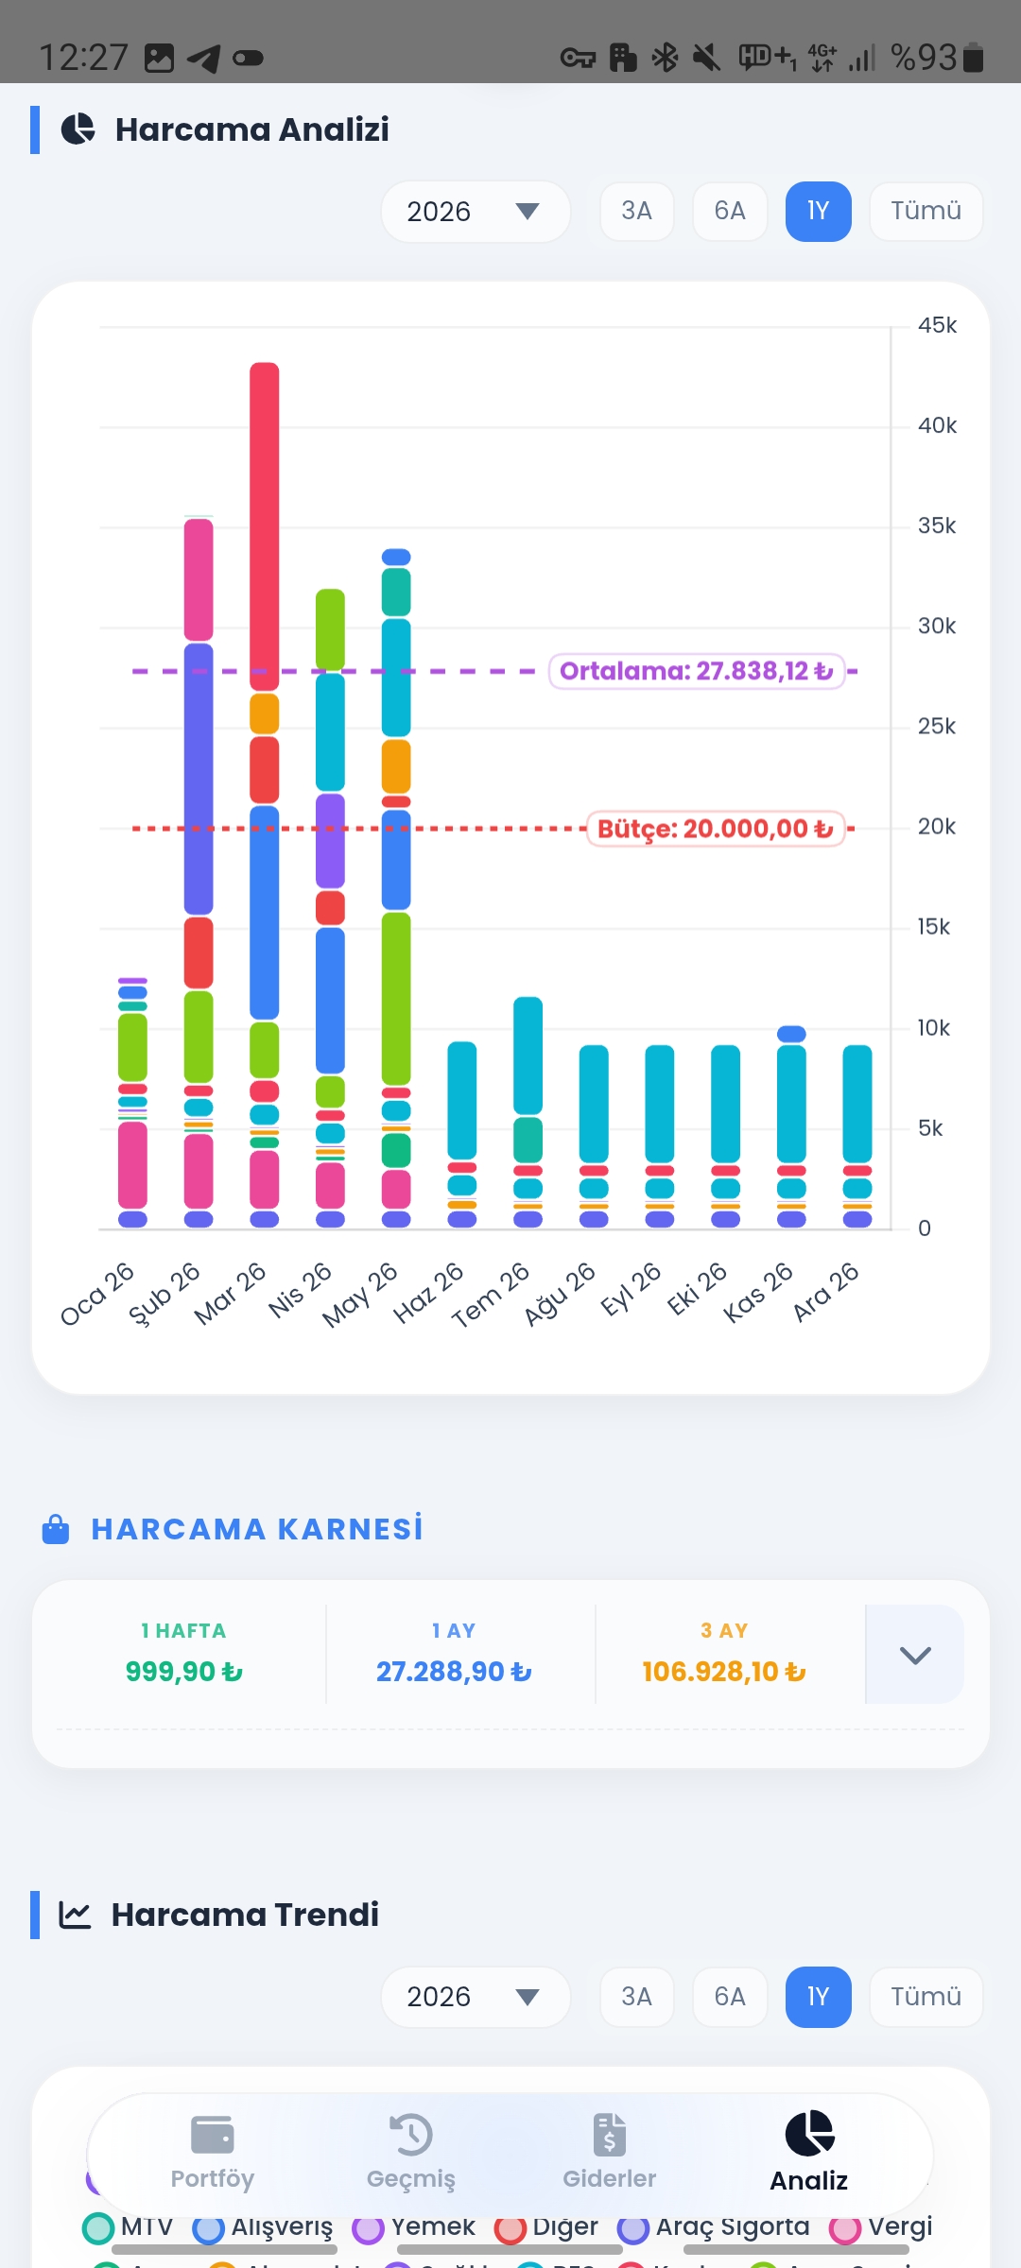Select Tümü range in Harcama Analizi
1021x2268 pixels.
tap(926, 212)
